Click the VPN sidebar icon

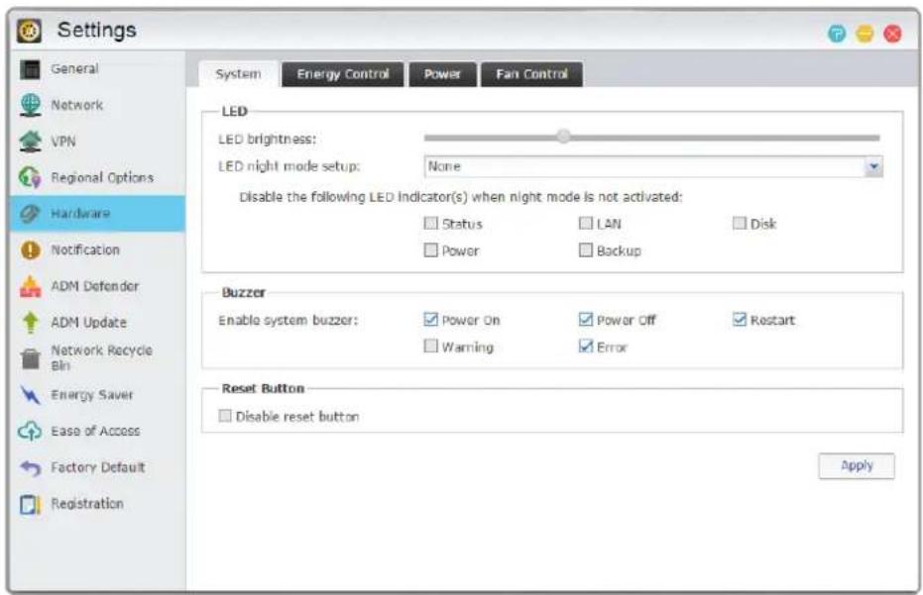tap(30, 142)
